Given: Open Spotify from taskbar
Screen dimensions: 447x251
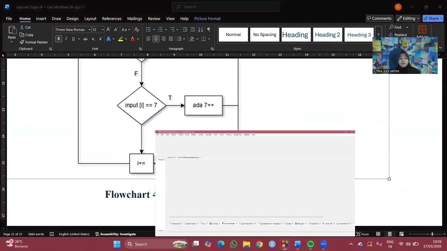Looking at the screenshot, I should 310,244.
